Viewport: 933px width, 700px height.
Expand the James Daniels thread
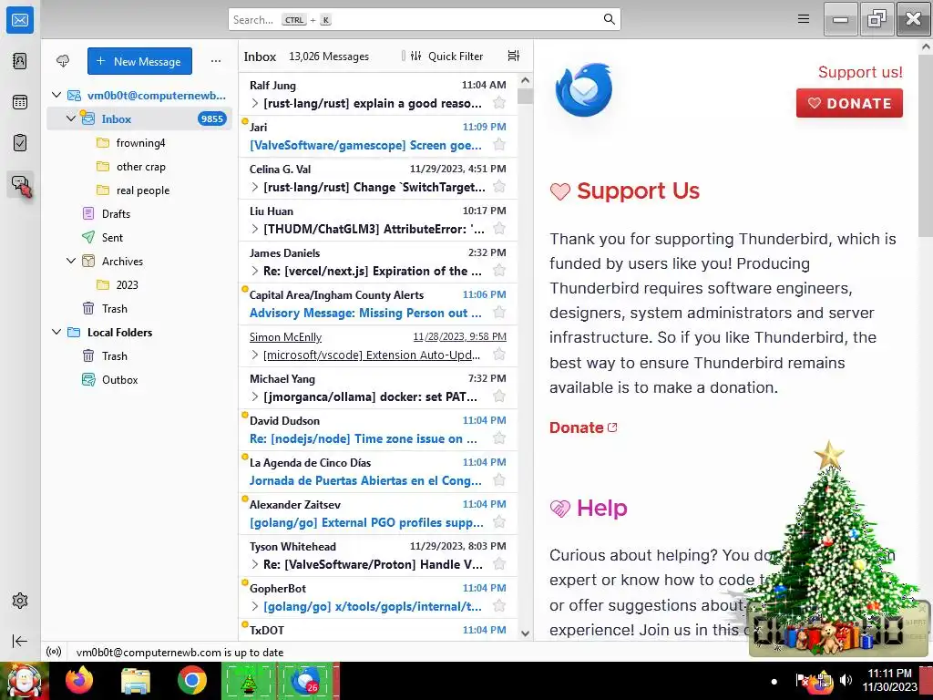pos(255,272)
